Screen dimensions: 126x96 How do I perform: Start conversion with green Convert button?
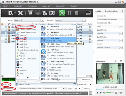point(62,13)
